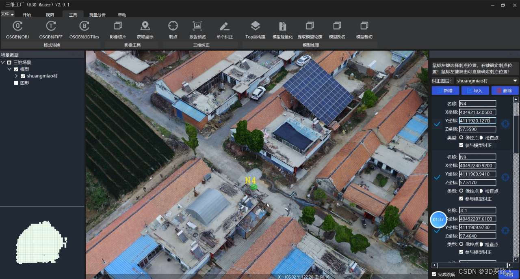Click the 影像切片 image slicing tool
This screenshot has width=520, height=279.
click(117, 29)
